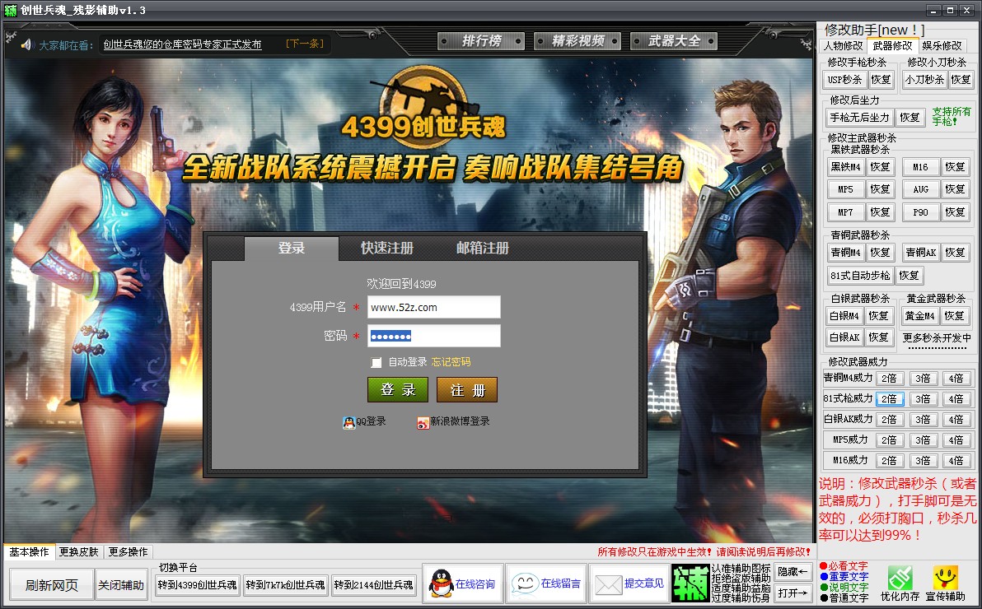Click the 81式自动步枪 button
This screenshot has width=982, height=609.
pyautogui.click(x=860, y=276)
